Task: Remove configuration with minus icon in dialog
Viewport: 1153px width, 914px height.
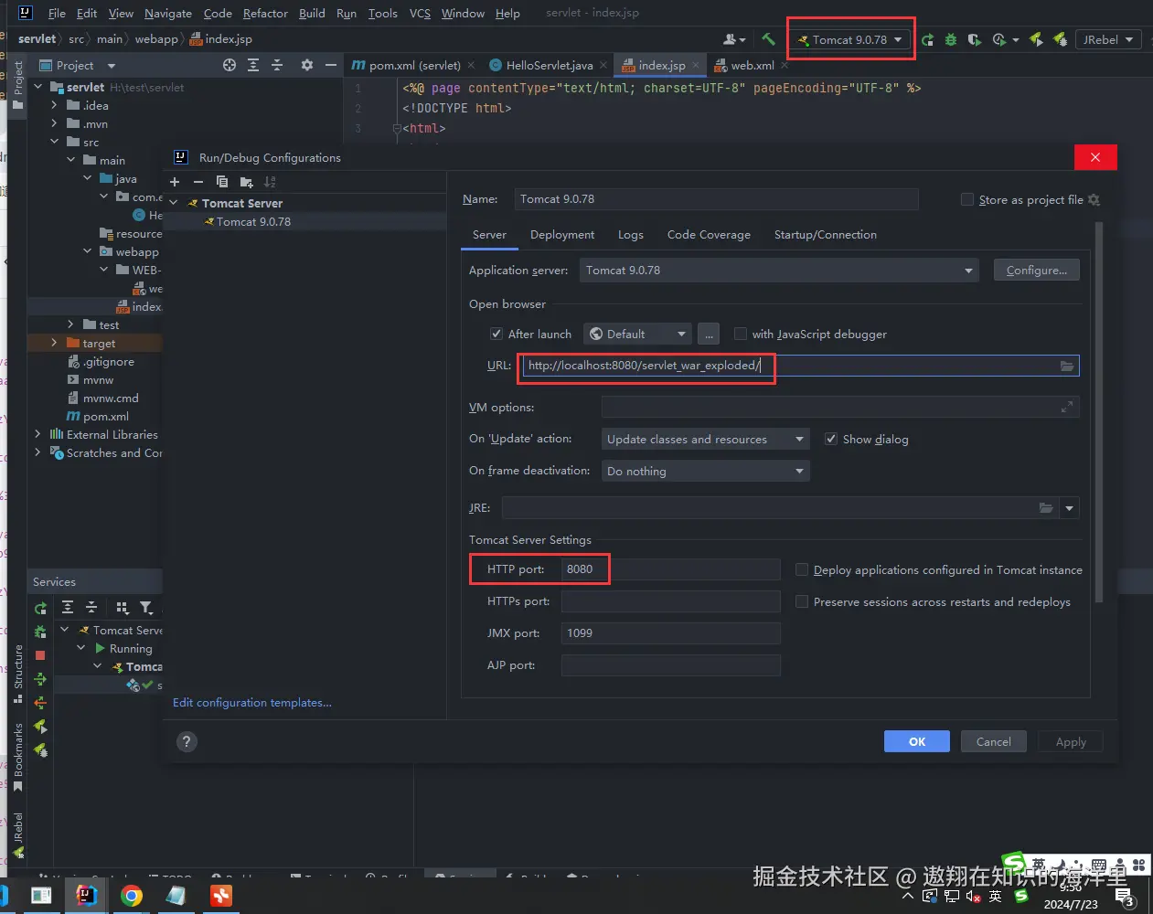Action: click(198, 182)
